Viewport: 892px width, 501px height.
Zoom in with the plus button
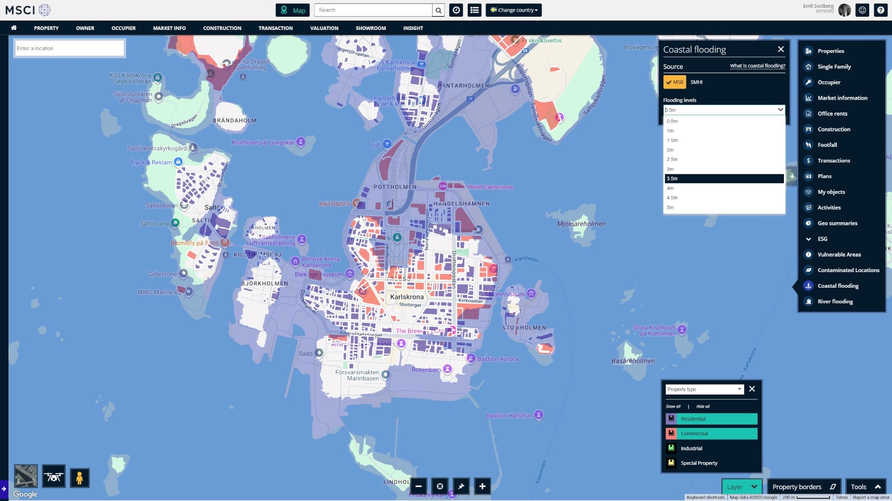pos(482,486)
